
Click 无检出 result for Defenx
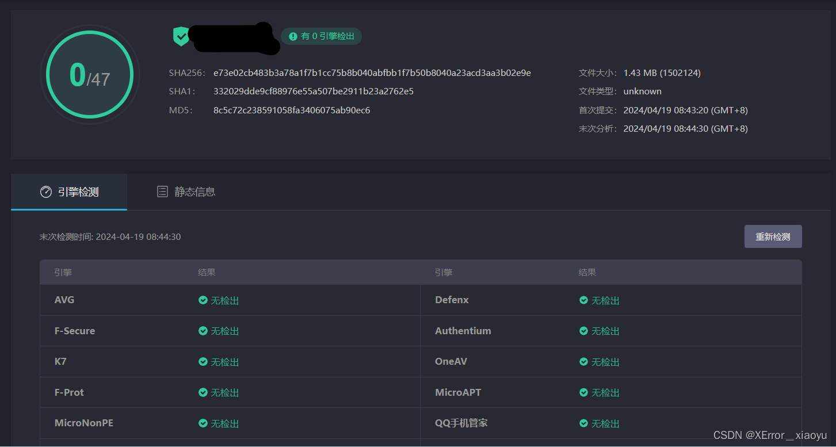[606, 300]
